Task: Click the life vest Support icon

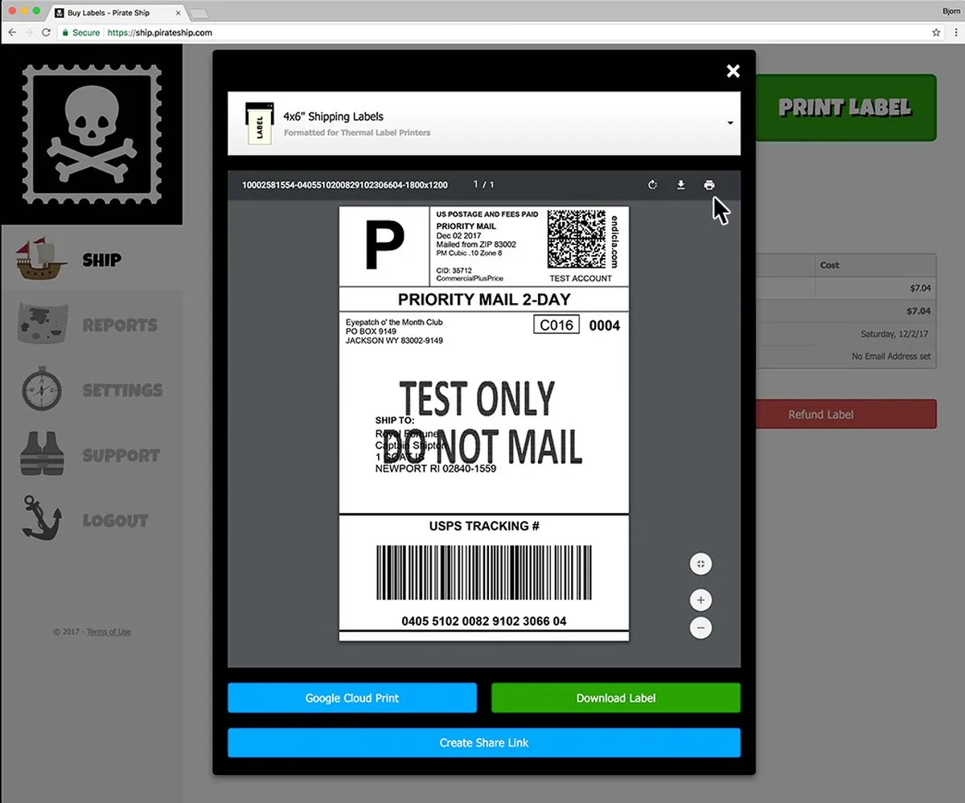Action: pyautogui.click(x=41, y=454)
